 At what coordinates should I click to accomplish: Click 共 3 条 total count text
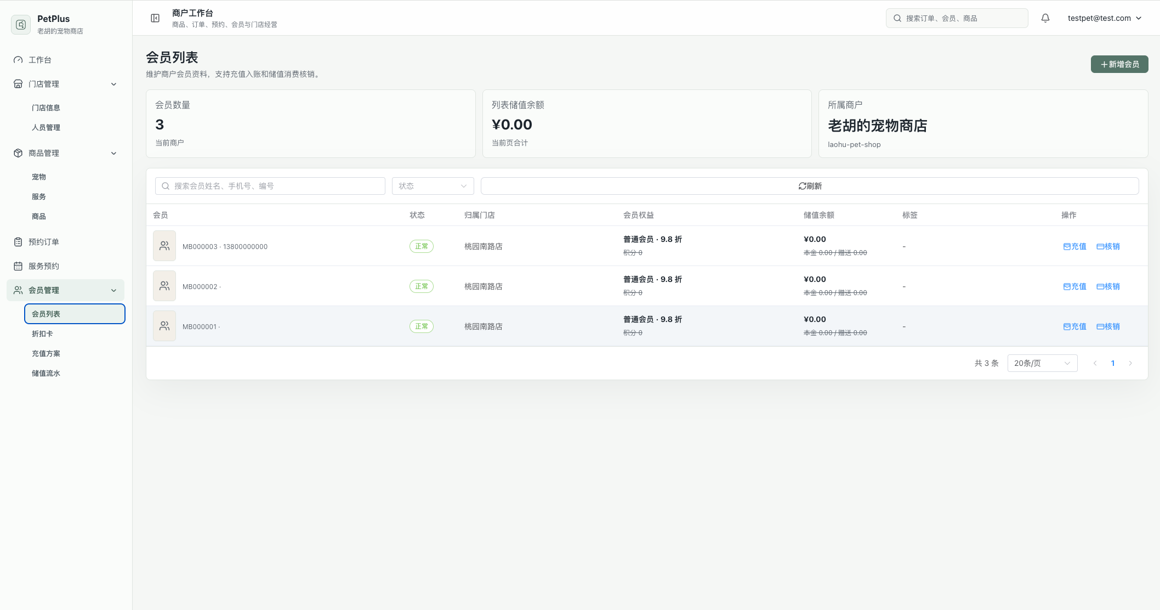pyautogui.click(x=987, y=363)
